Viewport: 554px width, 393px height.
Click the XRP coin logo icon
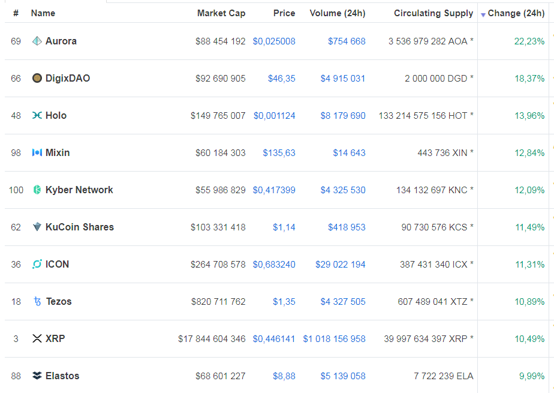coord(37,338)
